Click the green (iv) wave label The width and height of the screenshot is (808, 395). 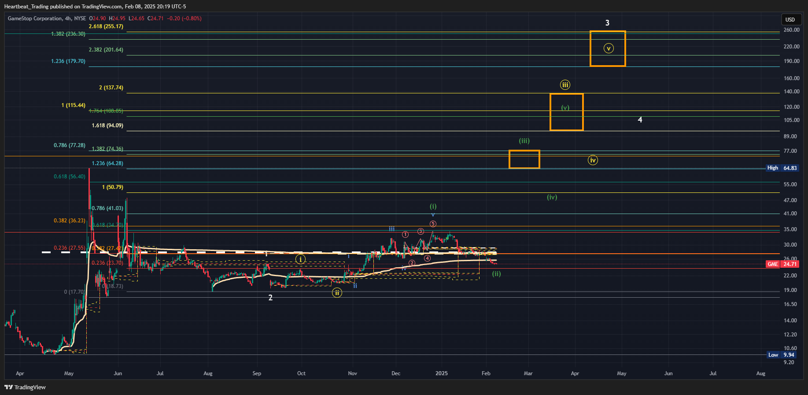[x=552, y=197]
